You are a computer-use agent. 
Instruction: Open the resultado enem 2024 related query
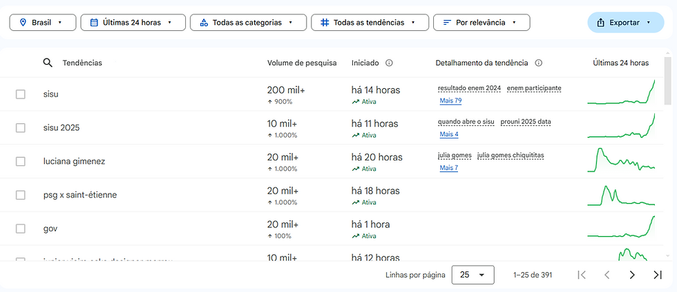tap(469, 88)
